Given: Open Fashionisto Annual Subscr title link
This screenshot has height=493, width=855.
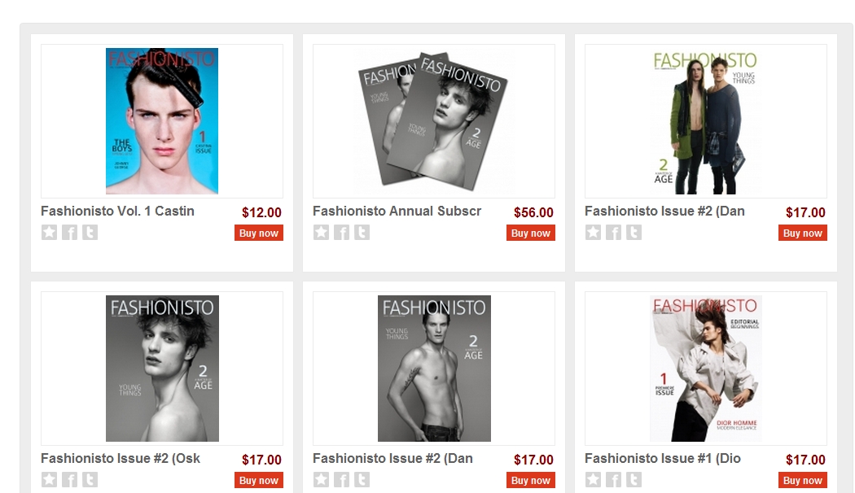Looking at the screenshot, I should coord(397,212).
